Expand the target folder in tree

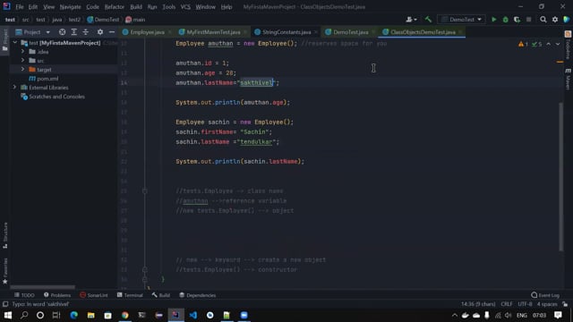point(22,70)
